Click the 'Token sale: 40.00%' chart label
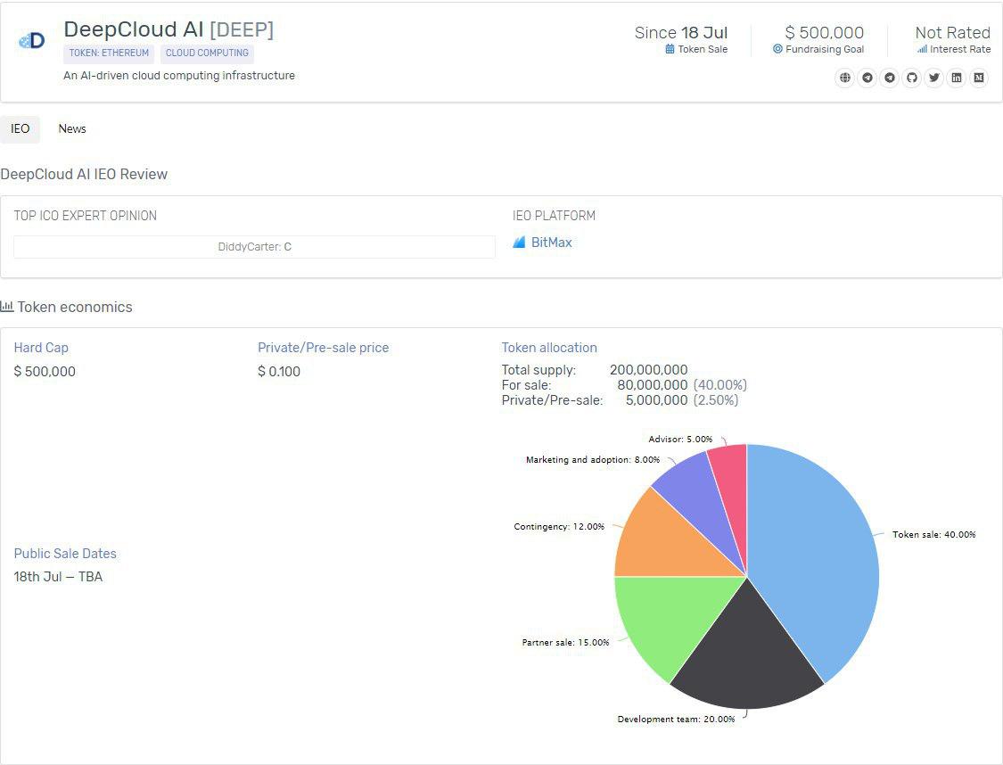Image resolution: width=1003 pixels, height=765 pixels. tap(934, 535)
